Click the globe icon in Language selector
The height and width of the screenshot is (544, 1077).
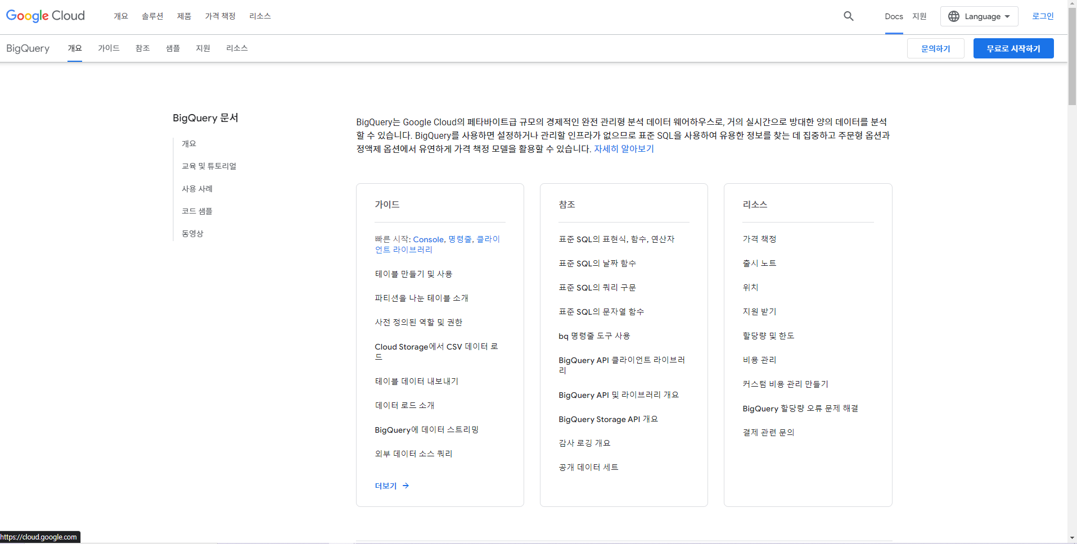pyautogui.click(x=954, y=16)
